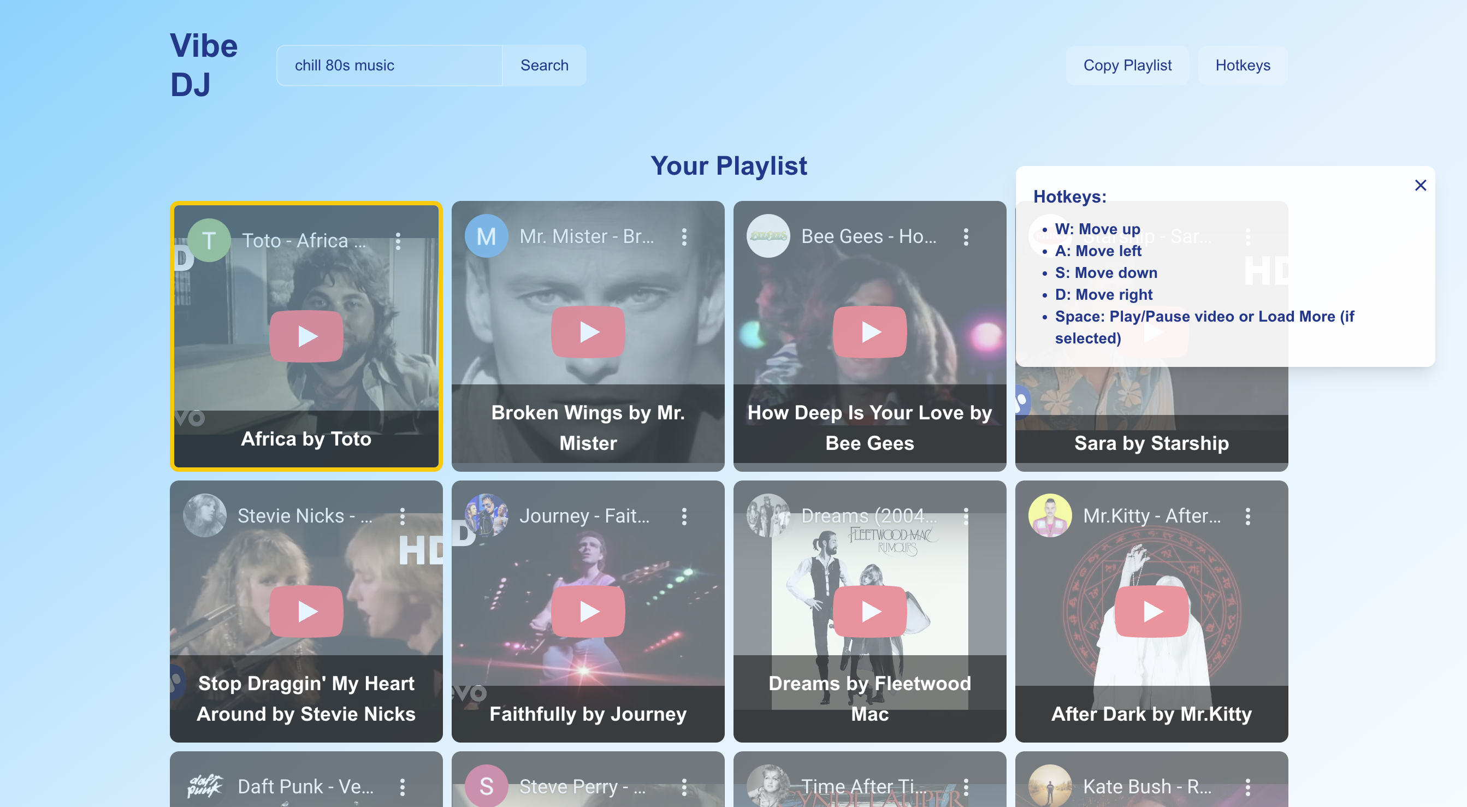Play Faithfully by Journey video
This screenshot has width=1467, height=807.
(x=587, y=611)
